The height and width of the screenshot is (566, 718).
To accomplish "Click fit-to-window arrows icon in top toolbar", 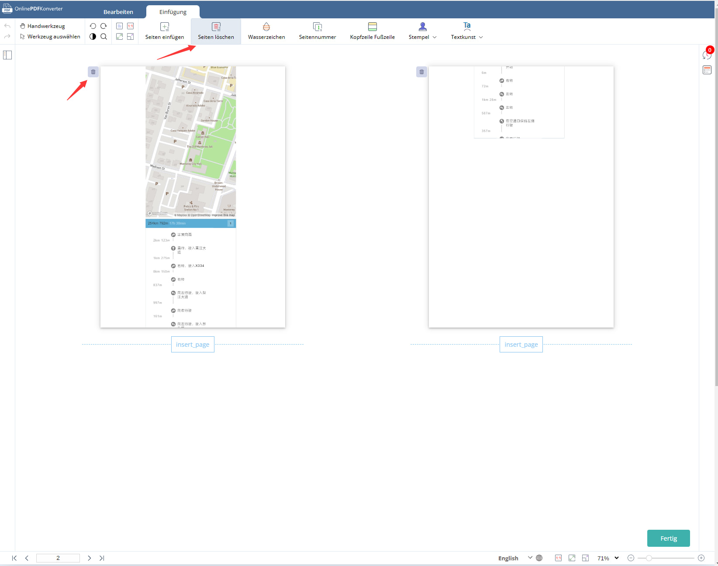I will tap(119, 37).
